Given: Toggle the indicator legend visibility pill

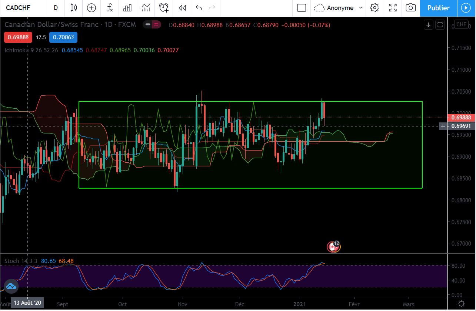Looking at the screenshot, I should pos(152,25).
